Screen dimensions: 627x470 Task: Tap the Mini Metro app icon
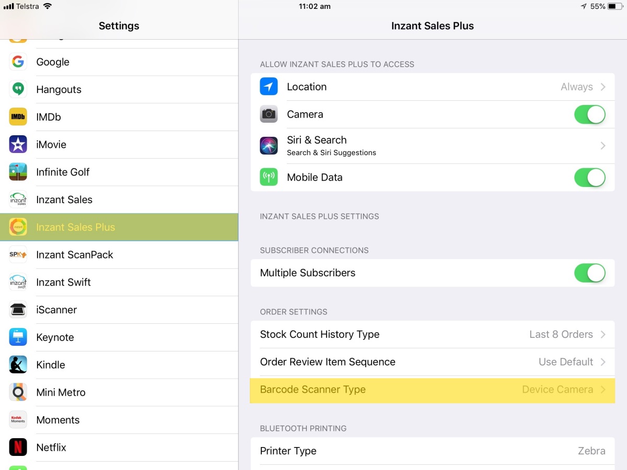pyautogui.click(x=18, y=392)
